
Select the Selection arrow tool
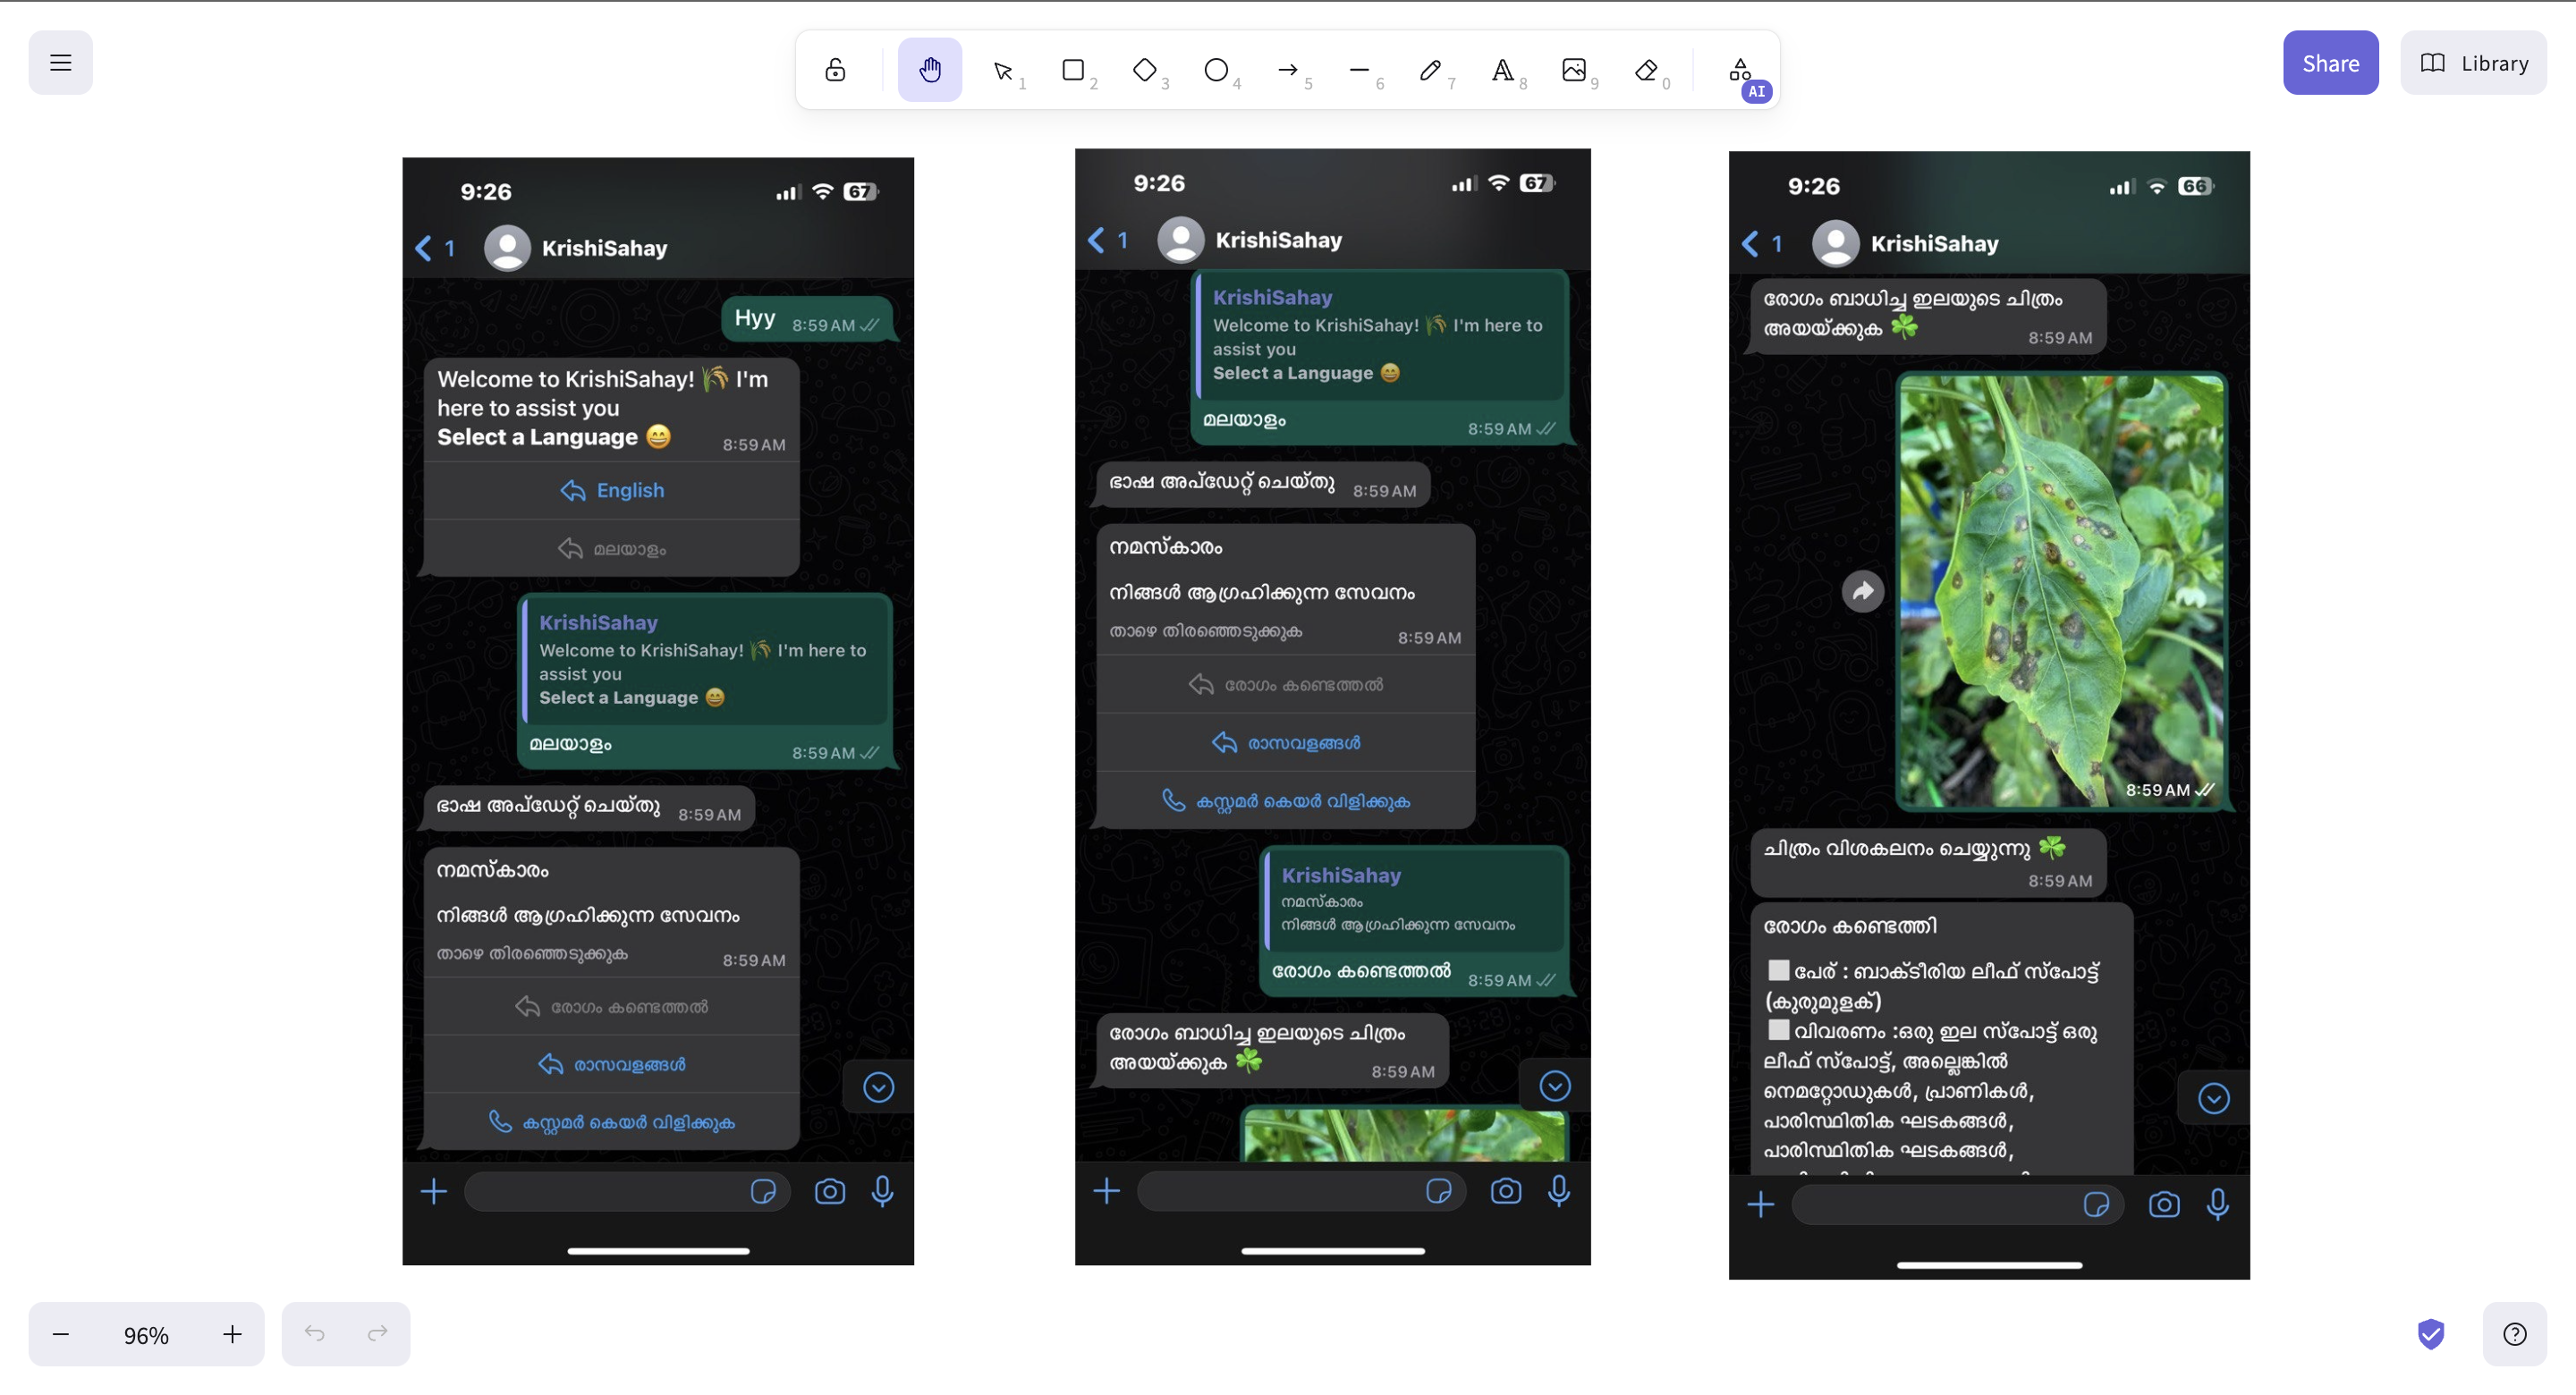click(1002, 70)
